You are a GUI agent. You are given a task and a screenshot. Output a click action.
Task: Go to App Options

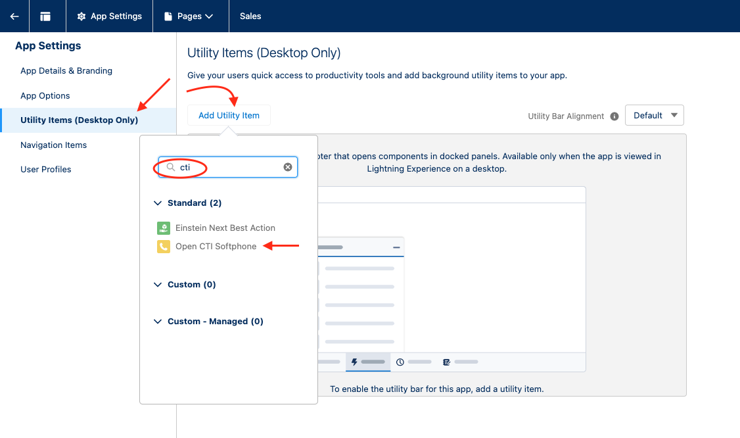tap(45, 95)
